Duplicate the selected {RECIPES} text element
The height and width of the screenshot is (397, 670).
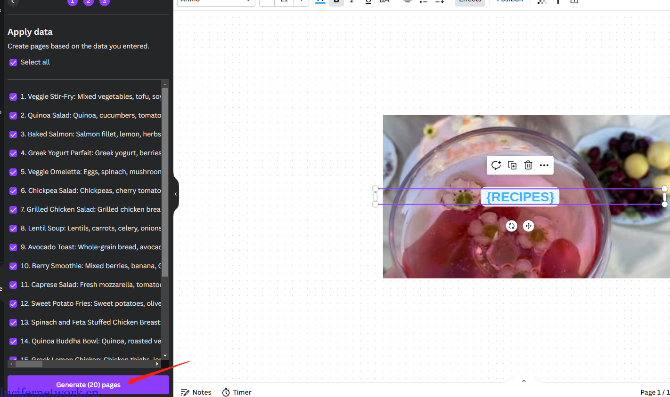[512, 165]
